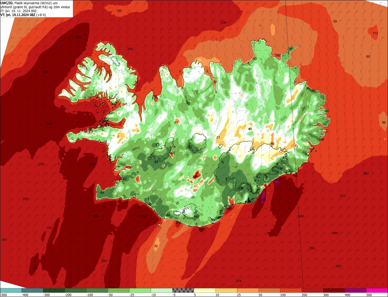
Task: Click the value 39 south of Iceland
Action: coord(156,246)
